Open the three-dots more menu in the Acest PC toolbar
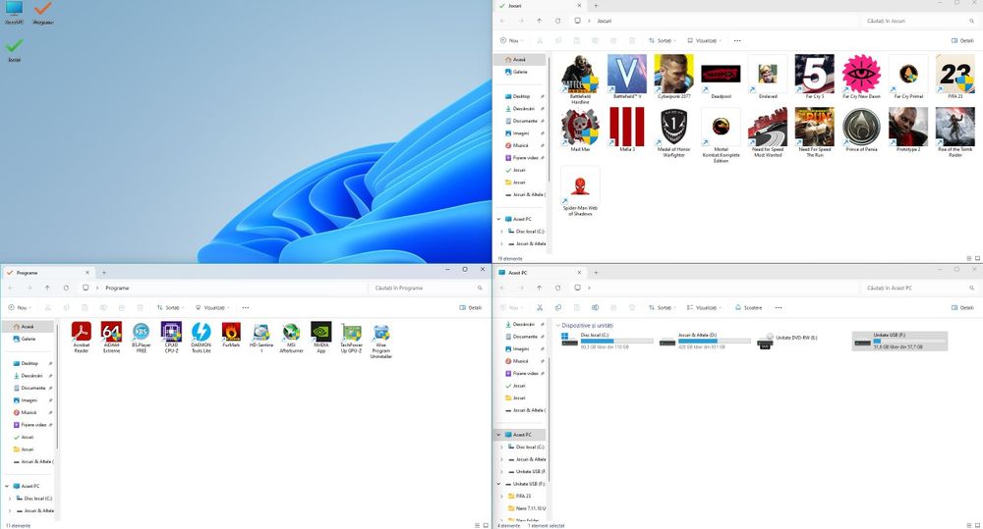 pos(779,308)
